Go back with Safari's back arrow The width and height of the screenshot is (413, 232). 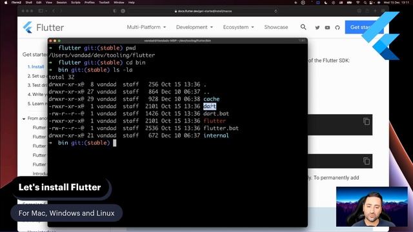pyautogui.click(x=54, y=11)
